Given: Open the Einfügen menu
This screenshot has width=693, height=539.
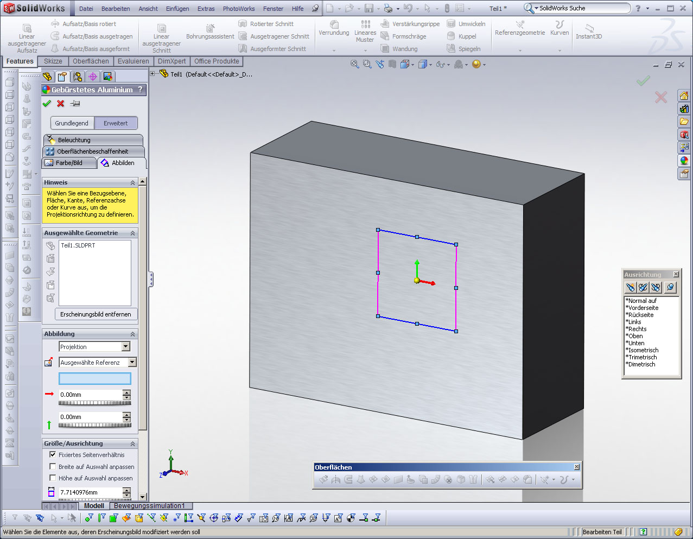Looking at the screenshot, I should coord(177,9).
